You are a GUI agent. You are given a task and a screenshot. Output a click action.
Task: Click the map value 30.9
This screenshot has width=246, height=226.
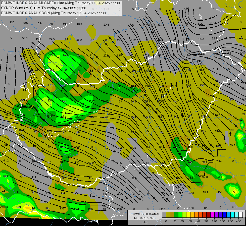click(25, 23)
